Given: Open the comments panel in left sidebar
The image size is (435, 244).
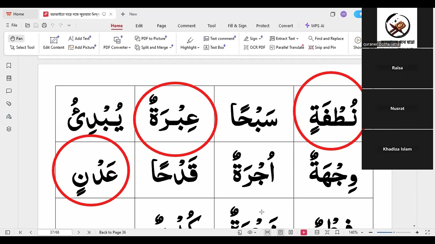Looking at the screenshot, I should (x=9, y=91).
